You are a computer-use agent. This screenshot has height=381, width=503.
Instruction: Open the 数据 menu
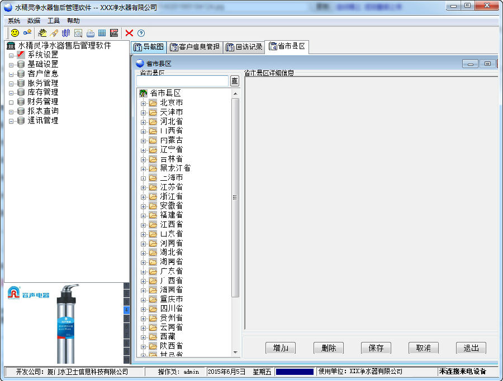(34, 21)
